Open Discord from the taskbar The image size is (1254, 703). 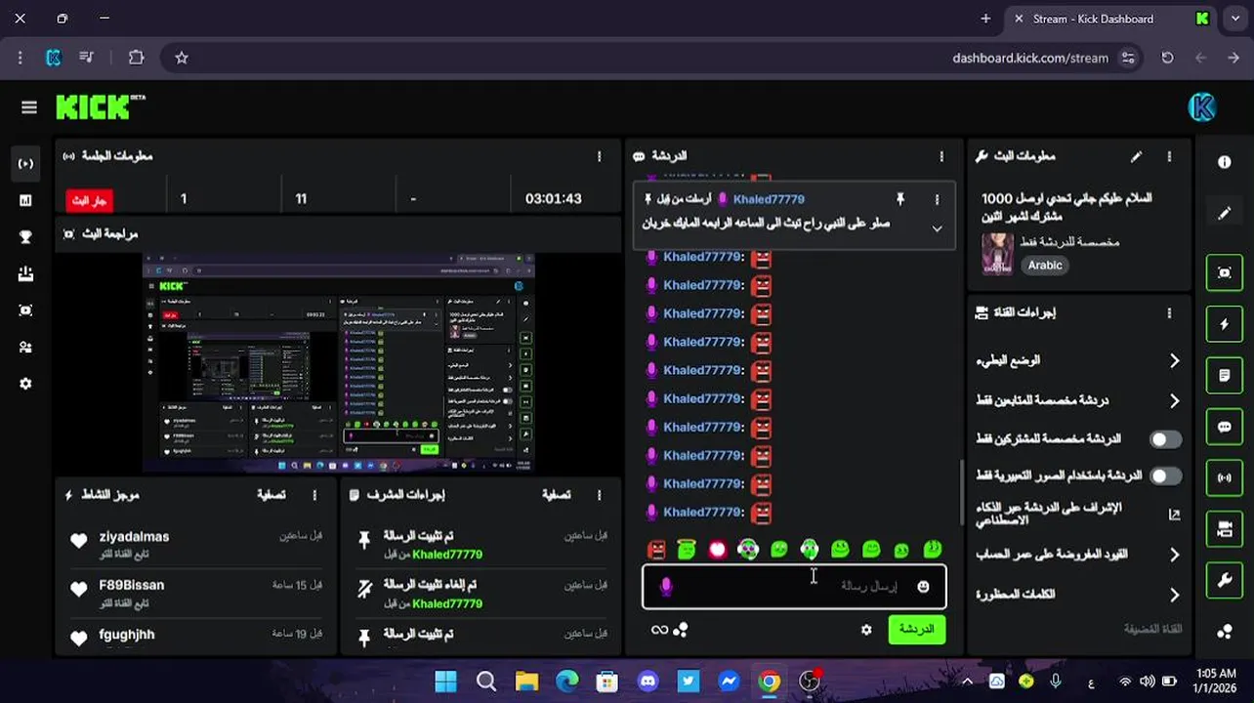tap(648, 682)
